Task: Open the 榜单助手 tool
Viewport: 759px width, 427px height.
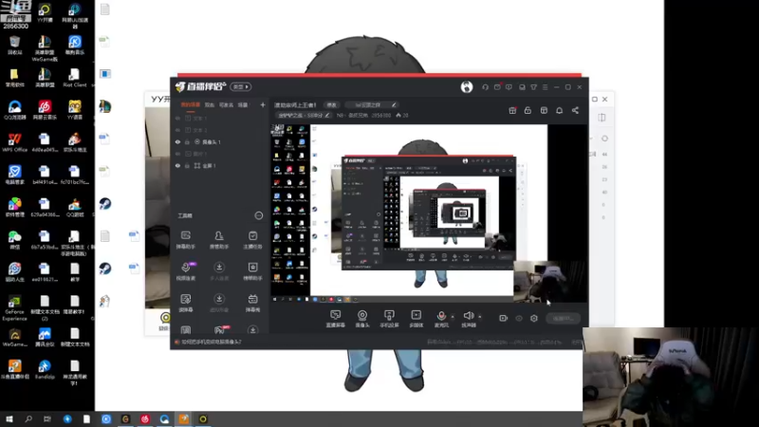Action: (x=252, y=271)
